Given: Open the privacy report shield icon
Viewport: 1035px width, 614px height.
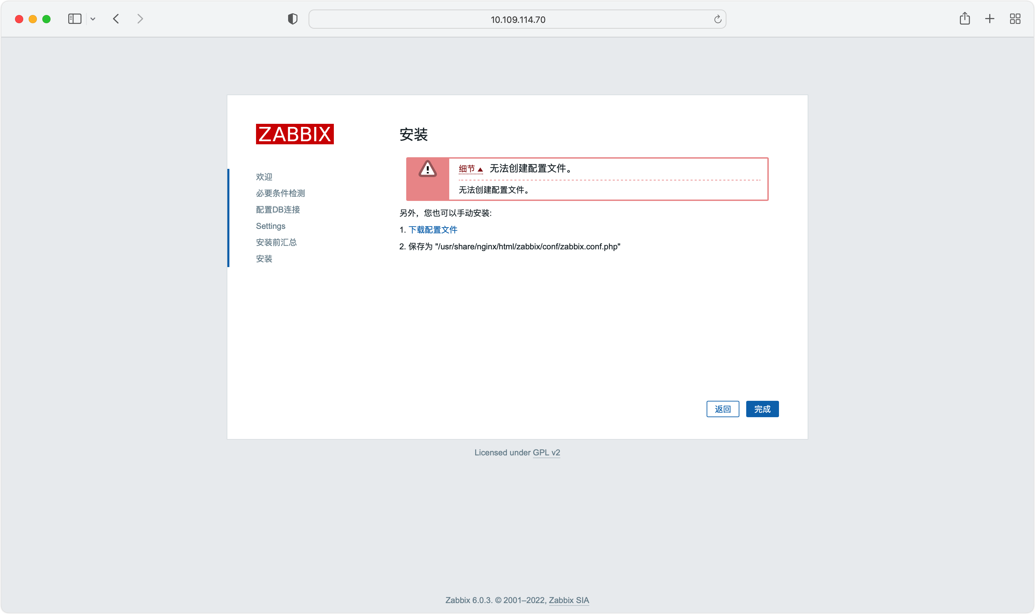Looking at the screenshot, I should click(x=293, y=19).
